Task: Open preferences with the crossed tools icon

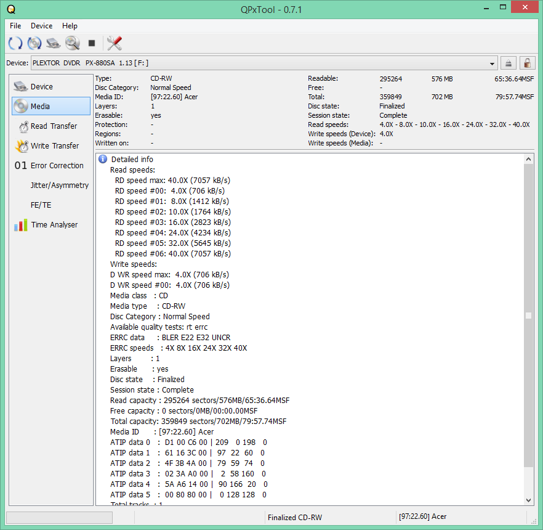Action: click(115, 43)
